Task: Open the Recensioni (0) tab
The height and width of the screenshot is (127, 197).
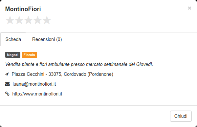Action: 47,39
